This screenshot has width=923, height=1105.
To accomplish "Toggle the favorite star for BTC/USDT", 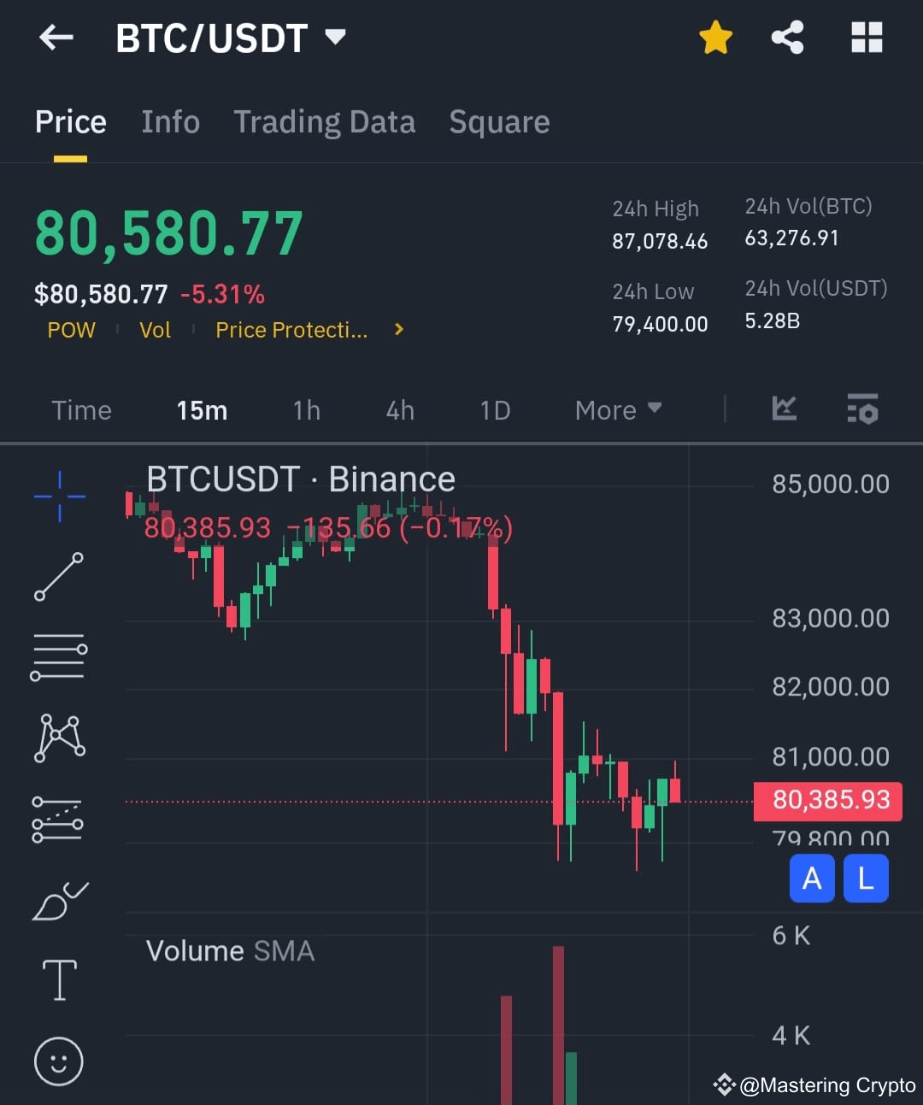I will pos(715,38).
